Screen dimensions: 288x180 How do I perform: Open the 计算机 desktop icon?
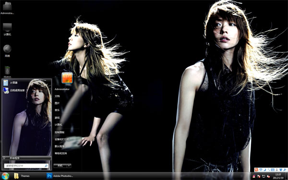[7, 29]
